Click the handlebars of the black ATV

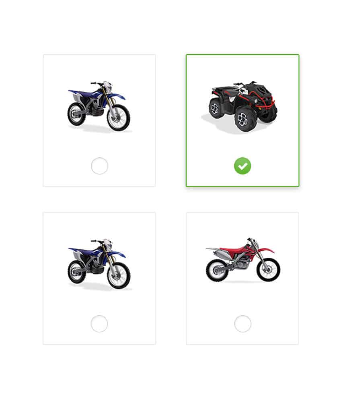(x=245, y=83)
